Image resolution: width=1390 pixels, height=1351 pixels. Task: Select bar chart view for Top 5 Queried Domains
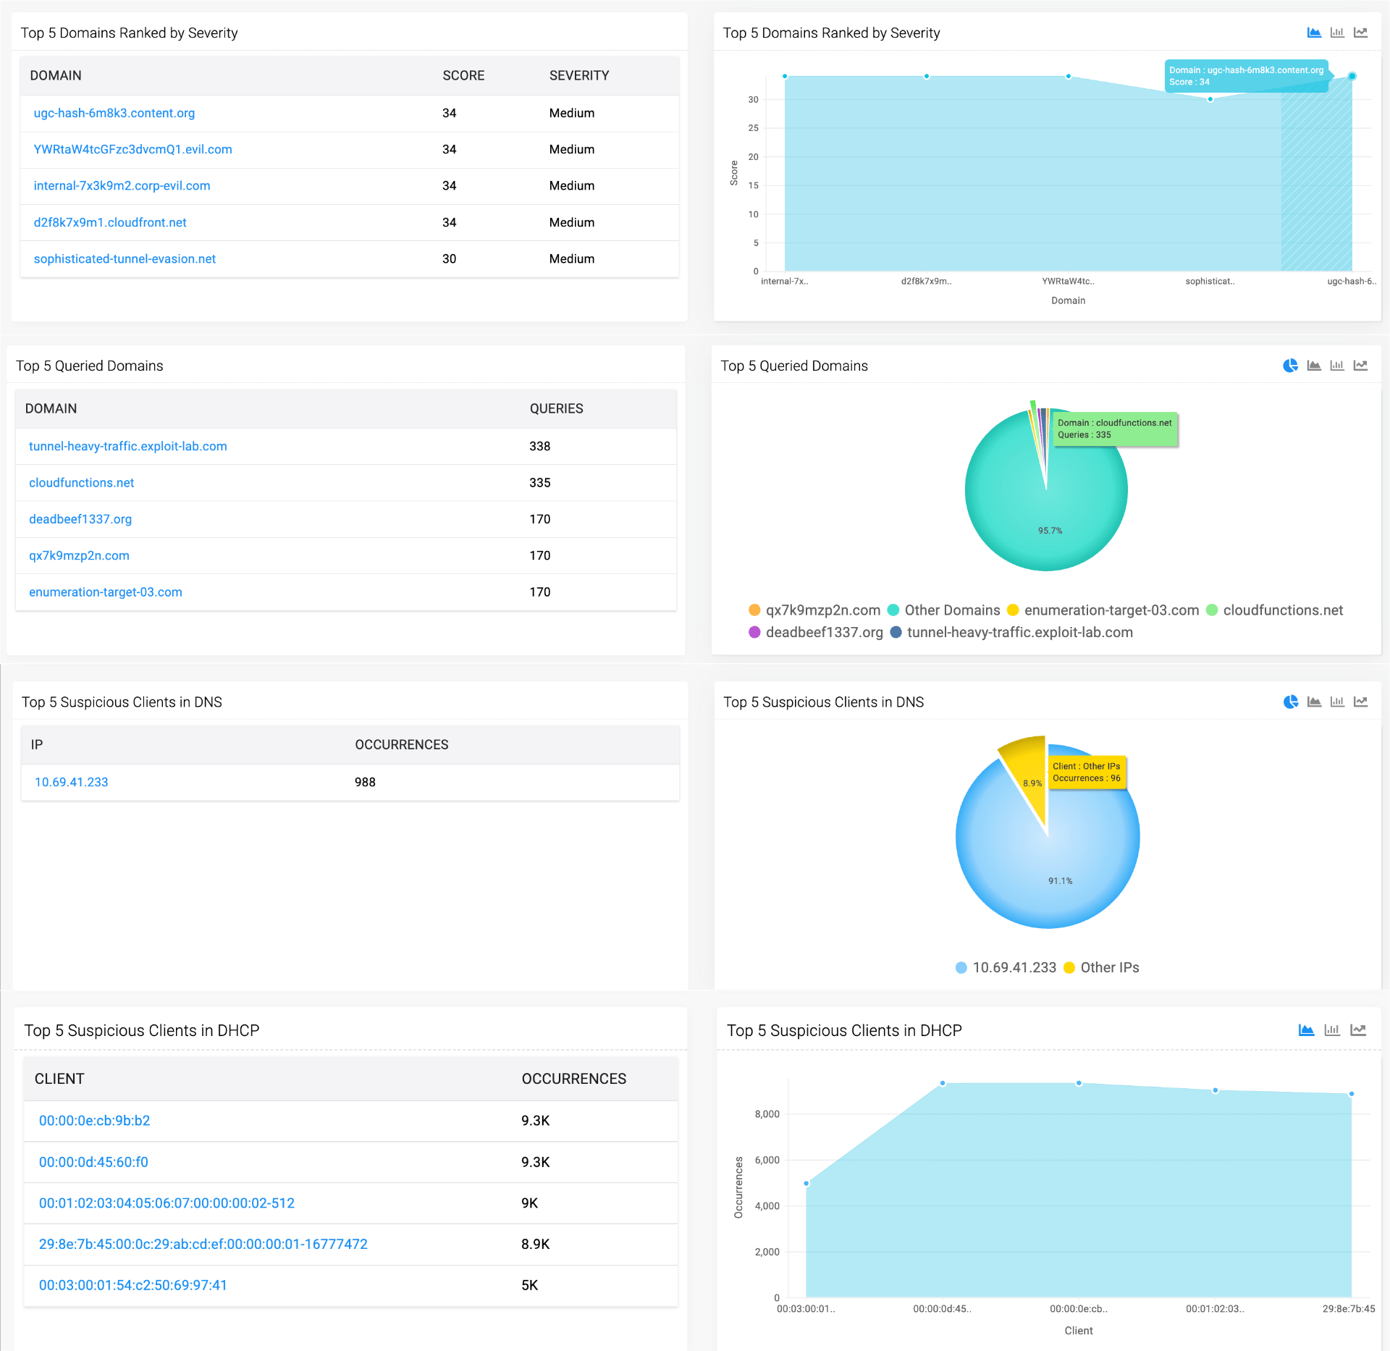click(1337, 366)
